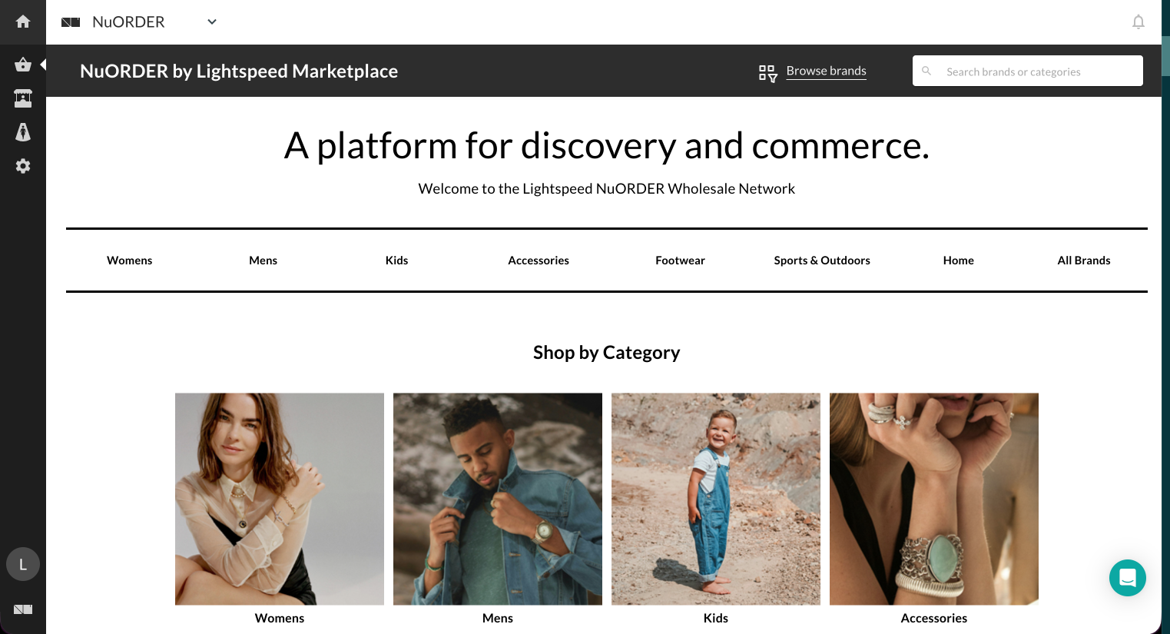Click the Browse brands grid filter icon
Screen dimensions: 1170x634
pyautogui.click(x=767, y=73)
